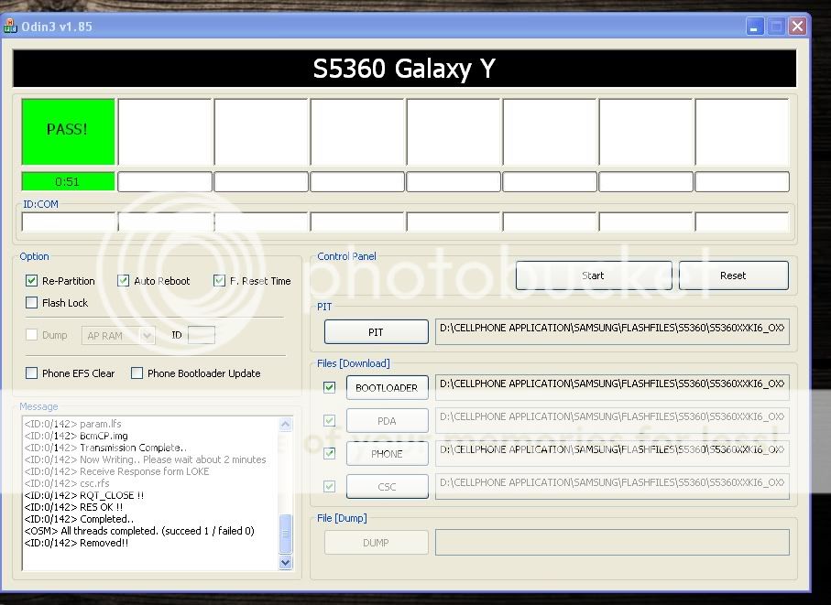Viewport: 831px width, 605px height.
Task: Click the DUMP button
Action: 376,543
